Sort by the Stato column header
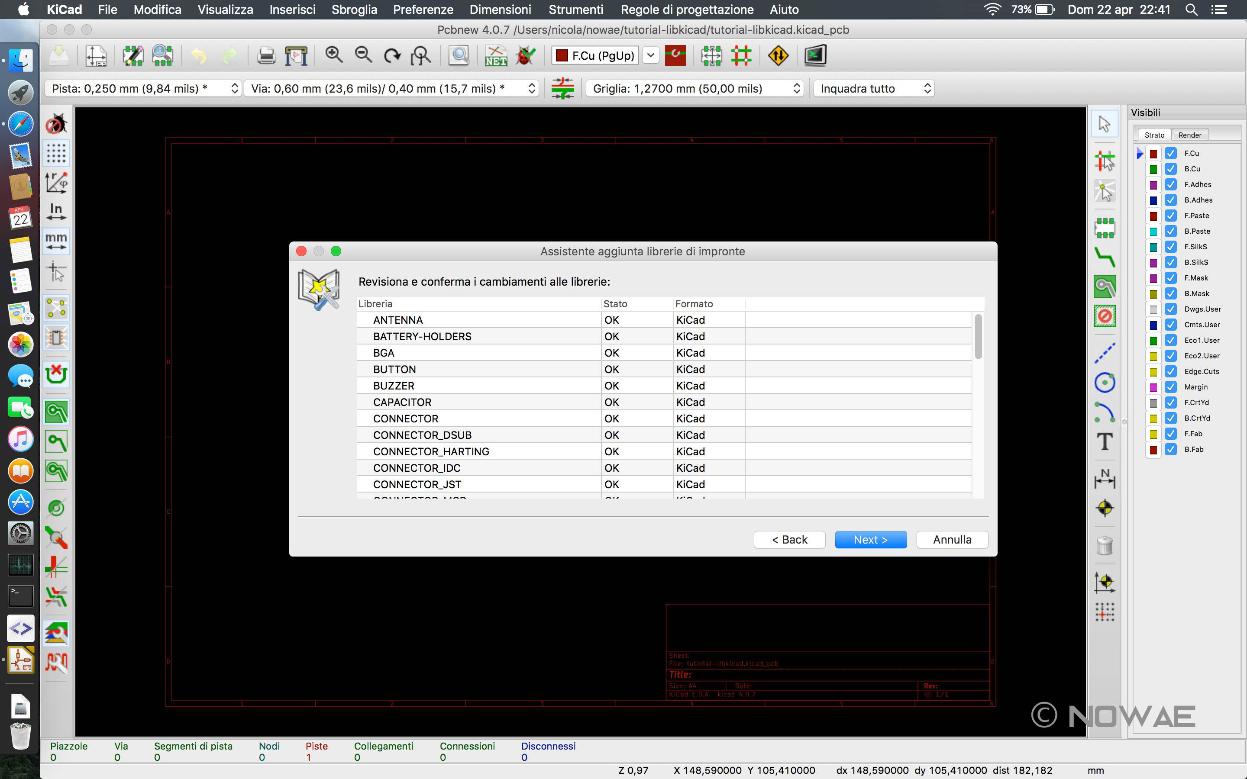Screen dimensions: 1247x779 [637, 304]
